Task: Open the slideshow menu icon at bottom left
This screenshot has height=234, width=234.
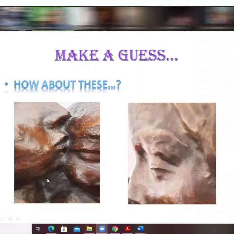Action: (x=10, y=218)
